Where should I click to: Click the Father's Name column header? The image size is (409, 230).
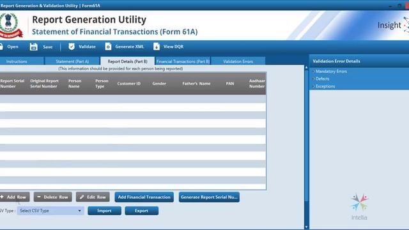pyautogui.click(x=196, y=84)
